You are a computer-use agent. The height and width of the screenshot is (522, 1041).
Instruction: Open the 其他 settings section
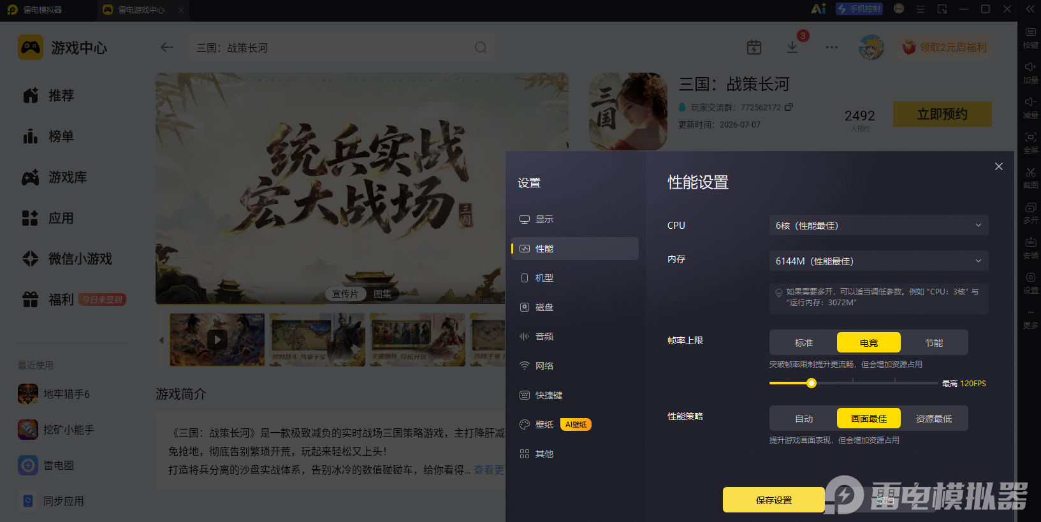point(575,454)
